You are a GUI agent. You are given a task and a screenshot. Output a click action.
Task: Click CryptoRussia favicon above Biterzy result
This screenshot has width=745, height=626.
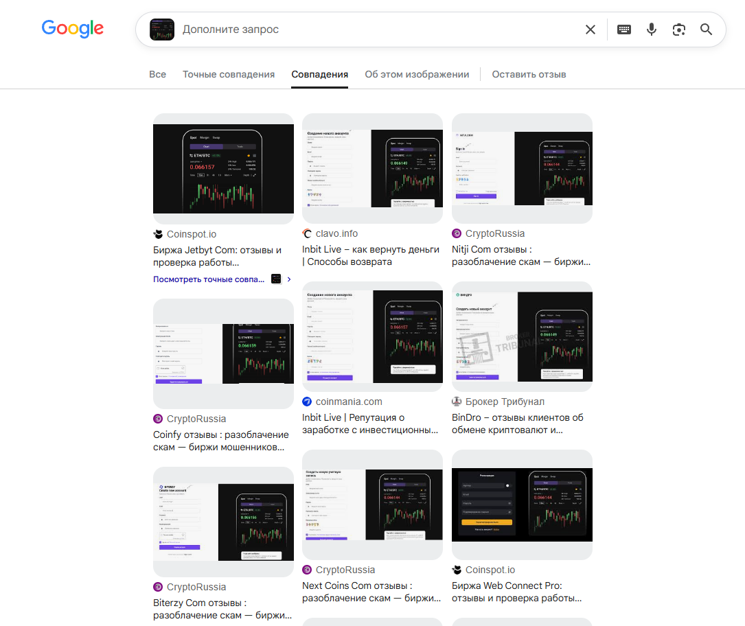[158, 587]
